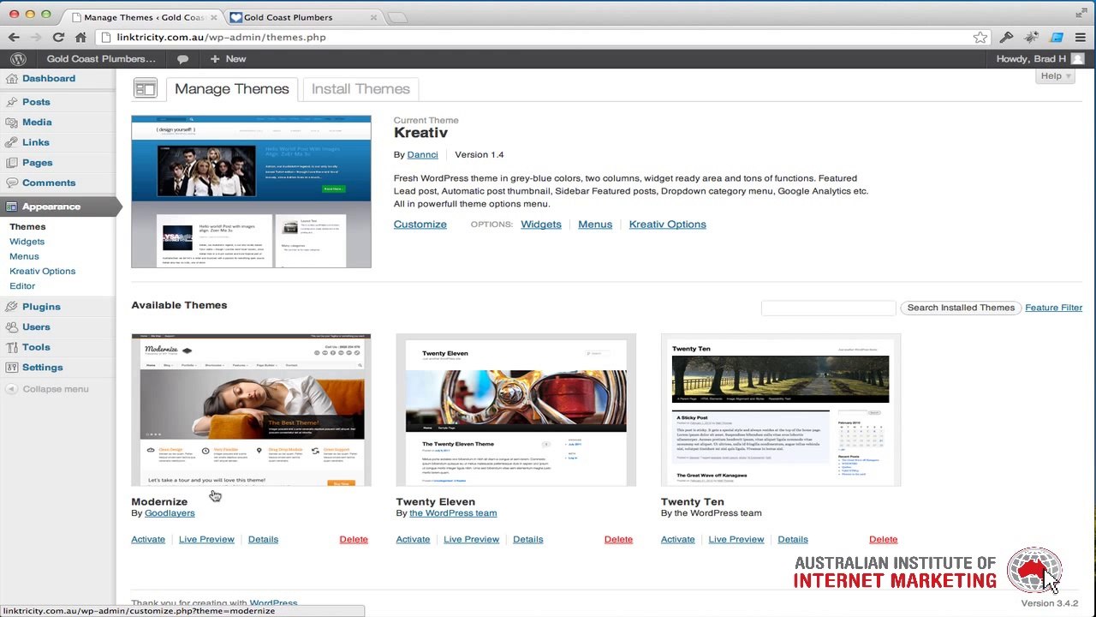
Task: Open the Themes submenu item
Action: point(27,227)
